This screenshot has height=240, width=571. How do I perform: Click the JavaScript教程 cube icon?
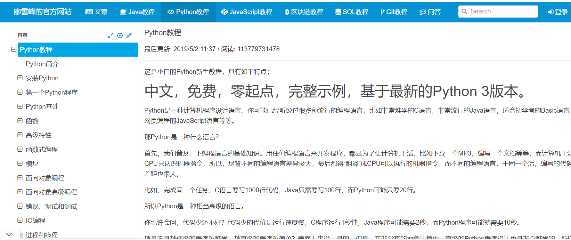(224, 12)
